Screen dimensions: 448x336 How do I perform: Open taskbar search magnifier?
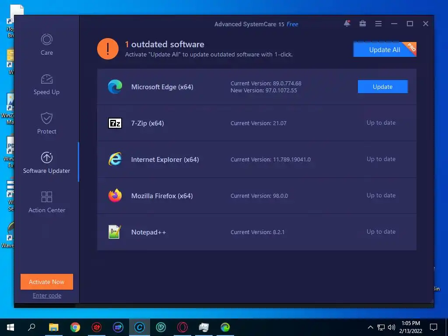click(x=31, y=327)
